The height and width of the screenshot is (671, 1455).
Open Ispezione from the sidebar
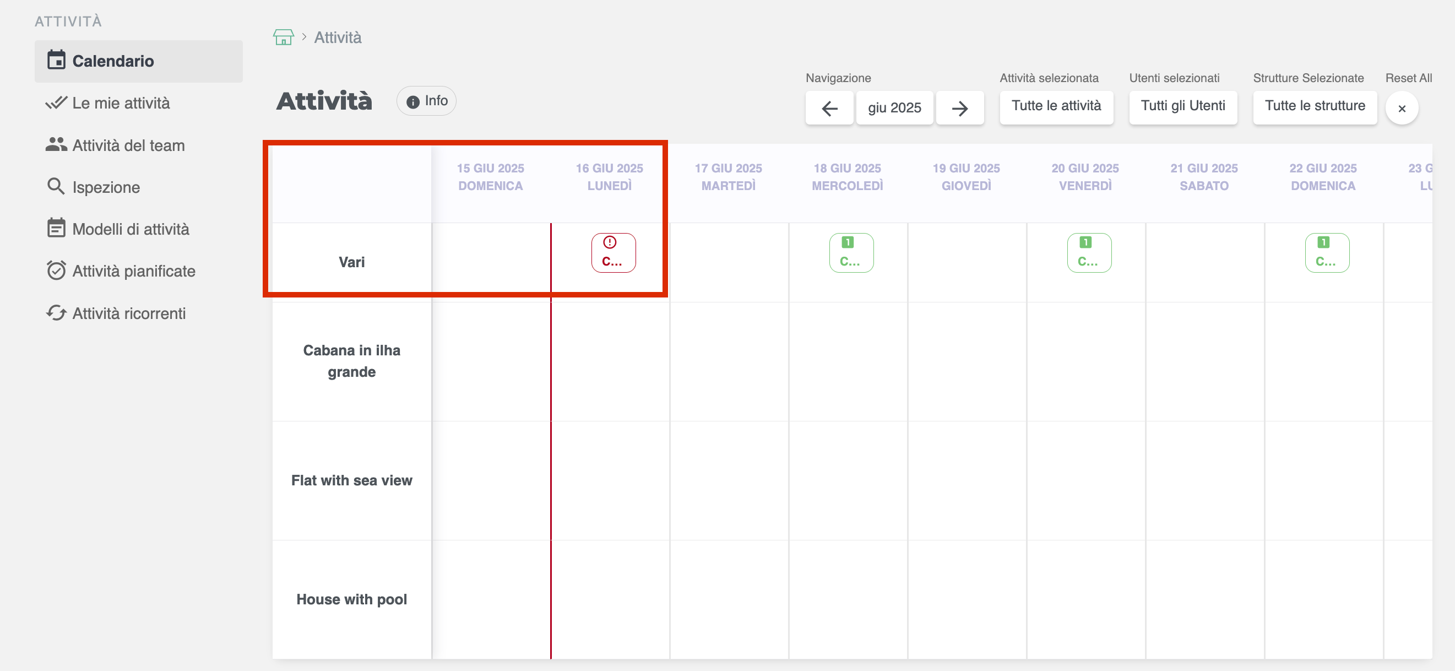pos(106,187)
